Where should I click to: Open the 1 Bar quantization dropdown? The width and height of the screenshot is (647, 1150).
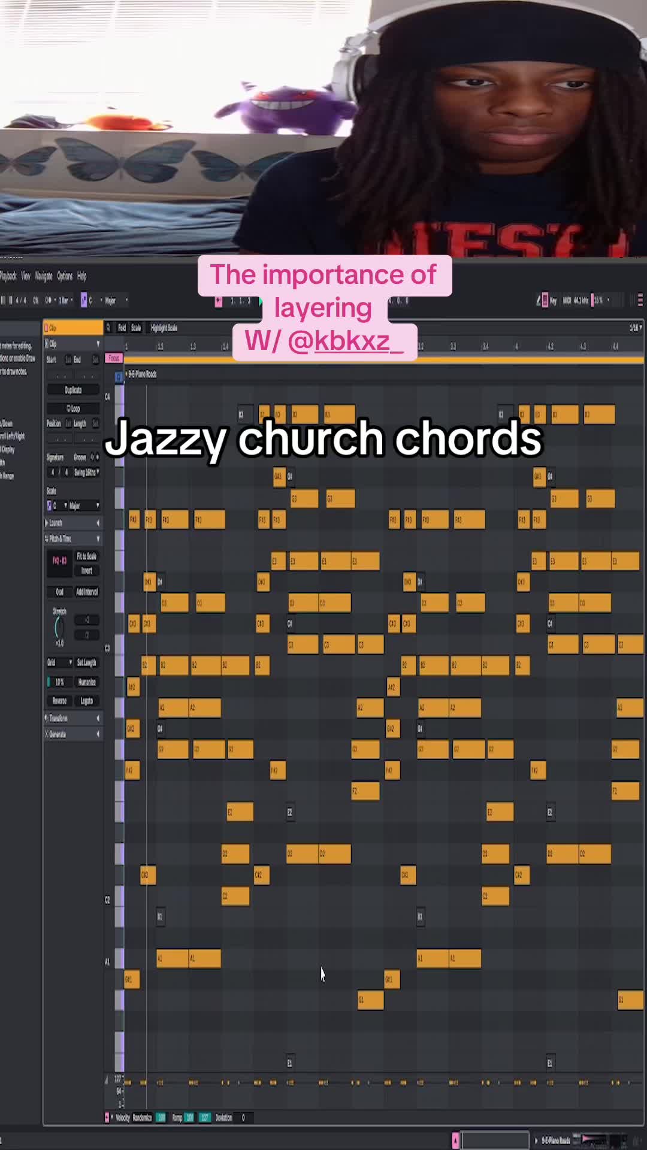65,300
